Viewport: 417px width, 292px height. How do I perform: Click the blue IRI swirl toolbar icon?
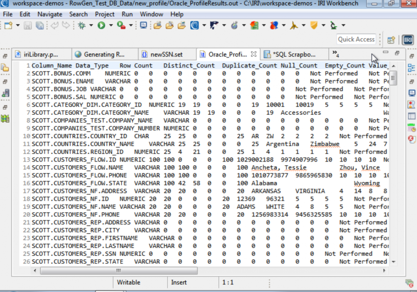(194, 25)
